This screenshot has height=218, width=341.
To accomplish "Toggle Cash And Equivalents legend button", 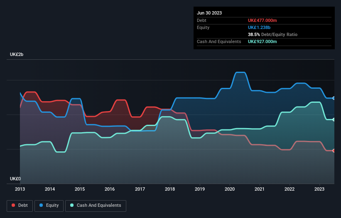I will tap(96, 206).
